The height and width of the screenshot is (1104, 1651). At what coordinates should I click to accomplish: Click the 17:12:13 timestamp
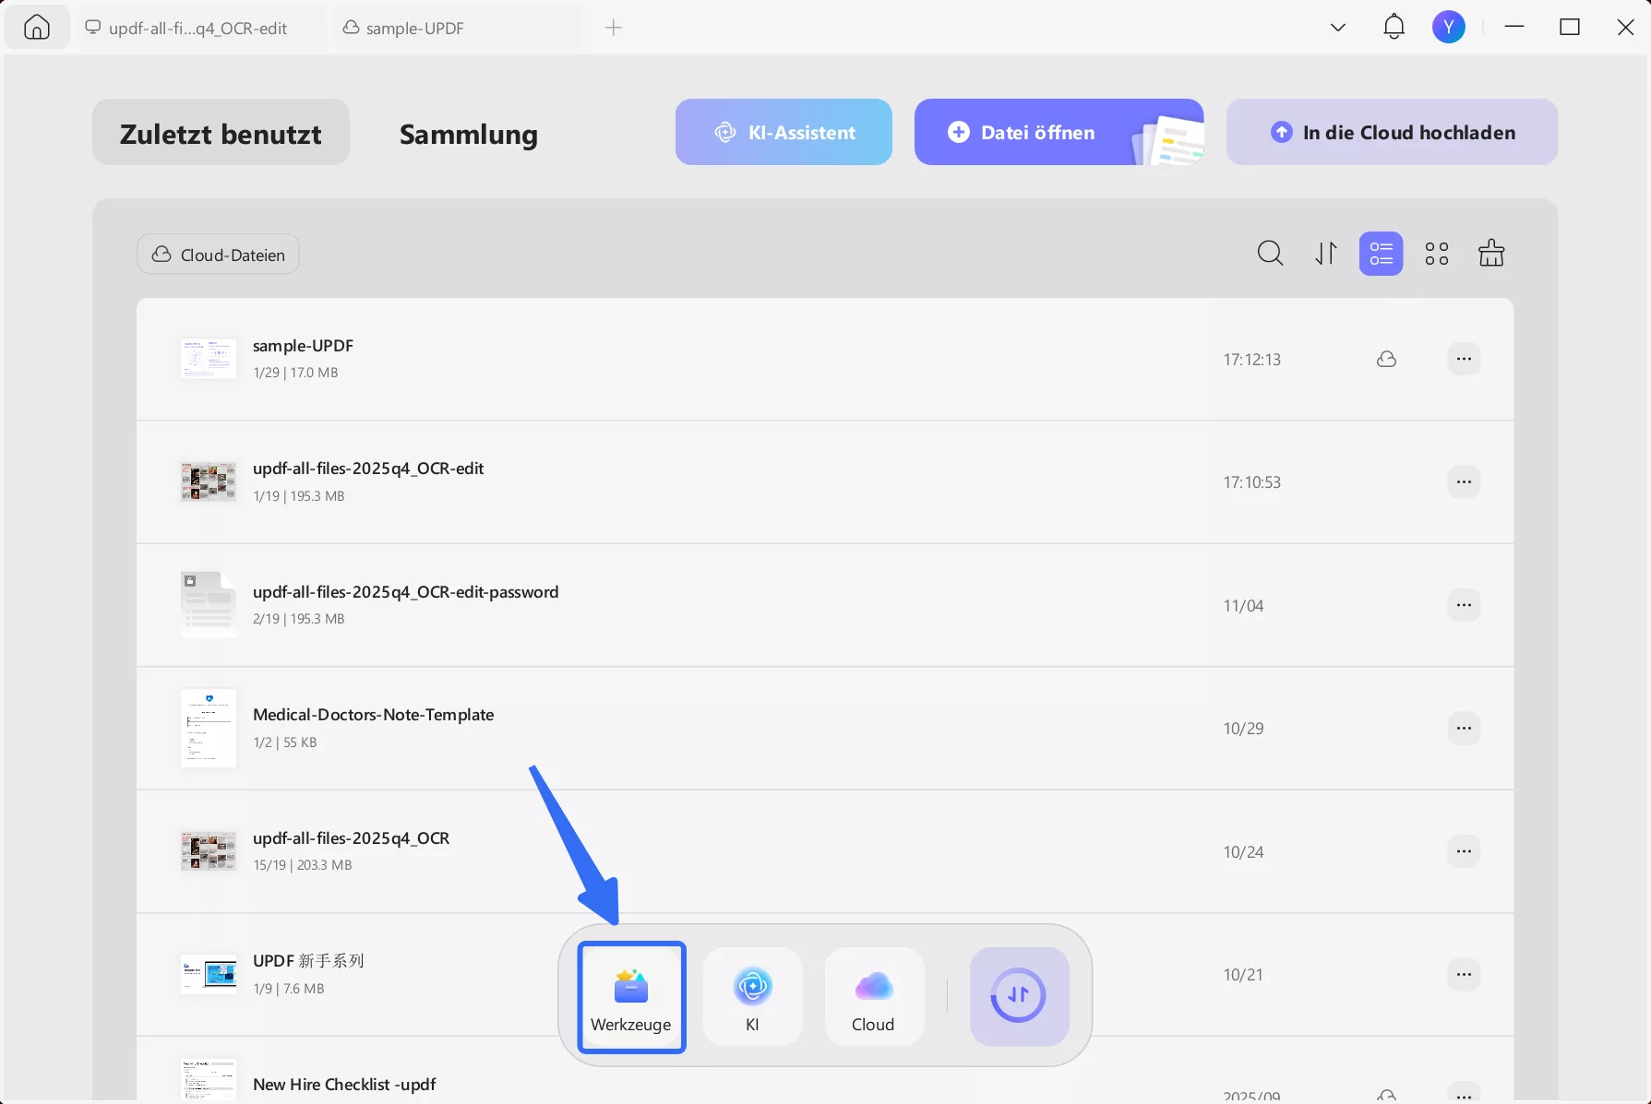[x=1252, y=360]
